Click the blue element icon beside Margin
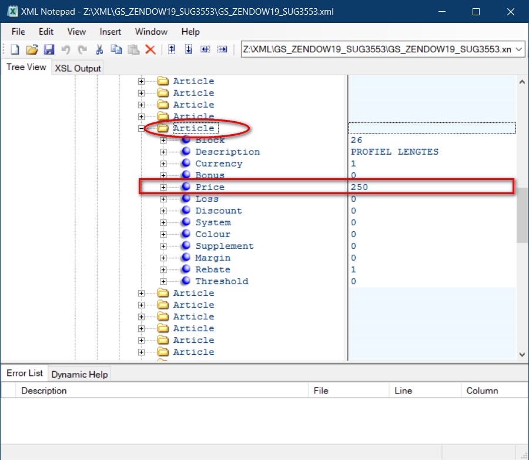 (x=186, y=258)
